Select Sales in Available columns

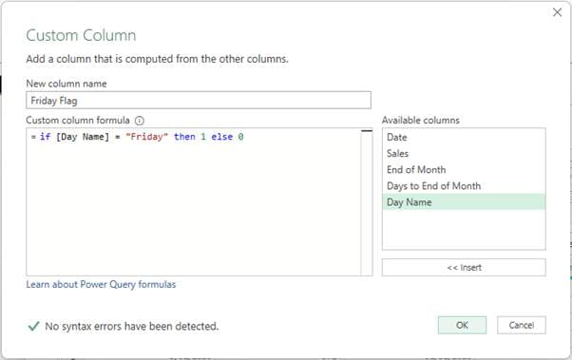[464, 153]
